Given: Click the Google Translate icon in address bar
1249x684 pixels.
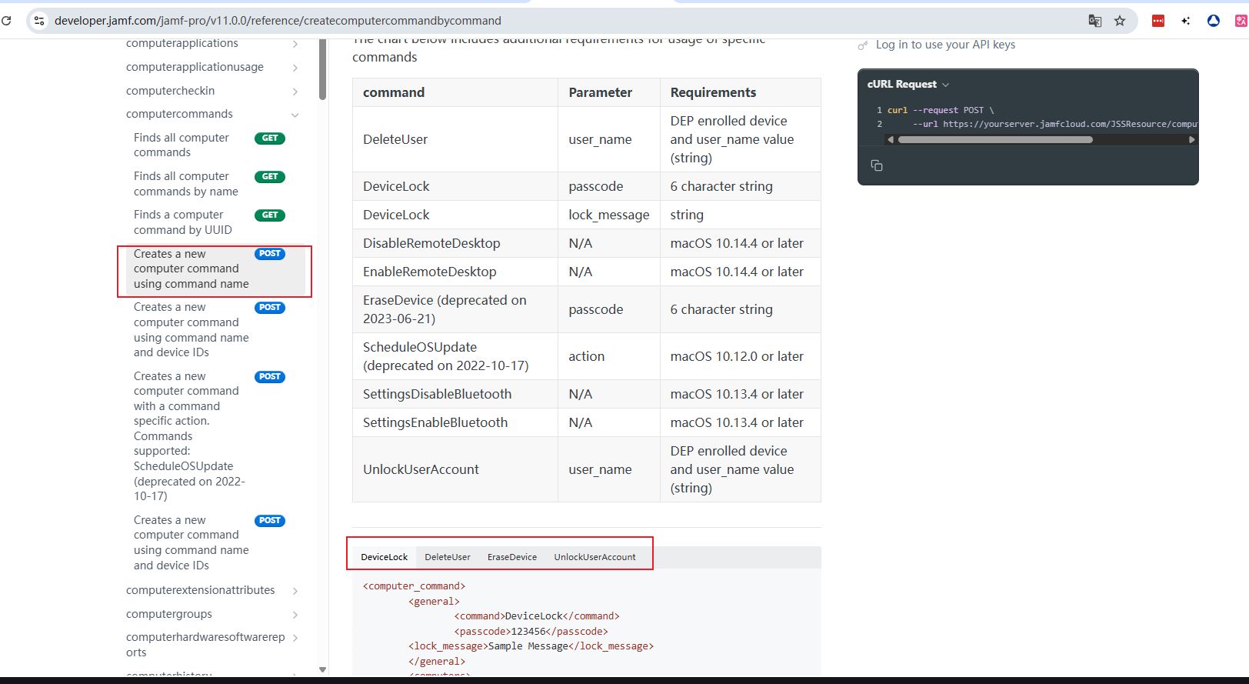Looking at the screenshot, I should coord(1094,21).
